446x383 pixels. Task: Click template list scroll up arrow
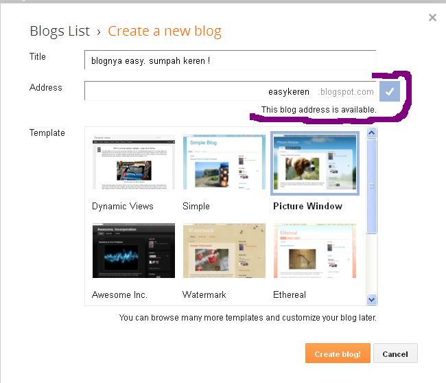[x=372, y=133]
